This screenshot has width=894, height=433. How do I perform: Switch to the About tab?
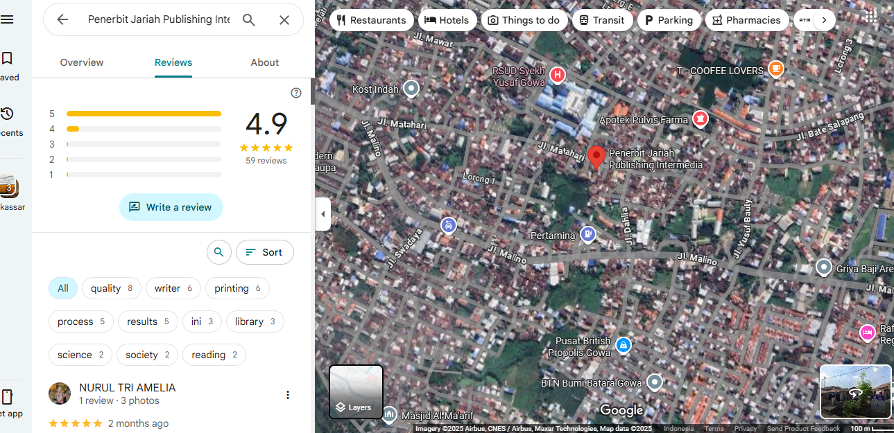(264, 62)
